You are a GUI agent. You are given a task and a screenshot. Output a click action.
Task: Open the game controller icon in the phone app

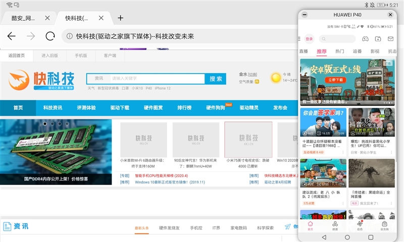pos(366,39)
